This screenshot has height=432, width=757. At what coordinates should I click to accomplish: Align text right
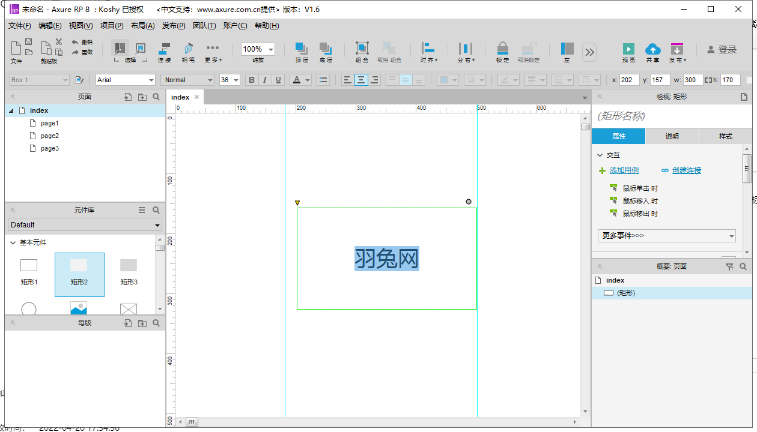375,80
